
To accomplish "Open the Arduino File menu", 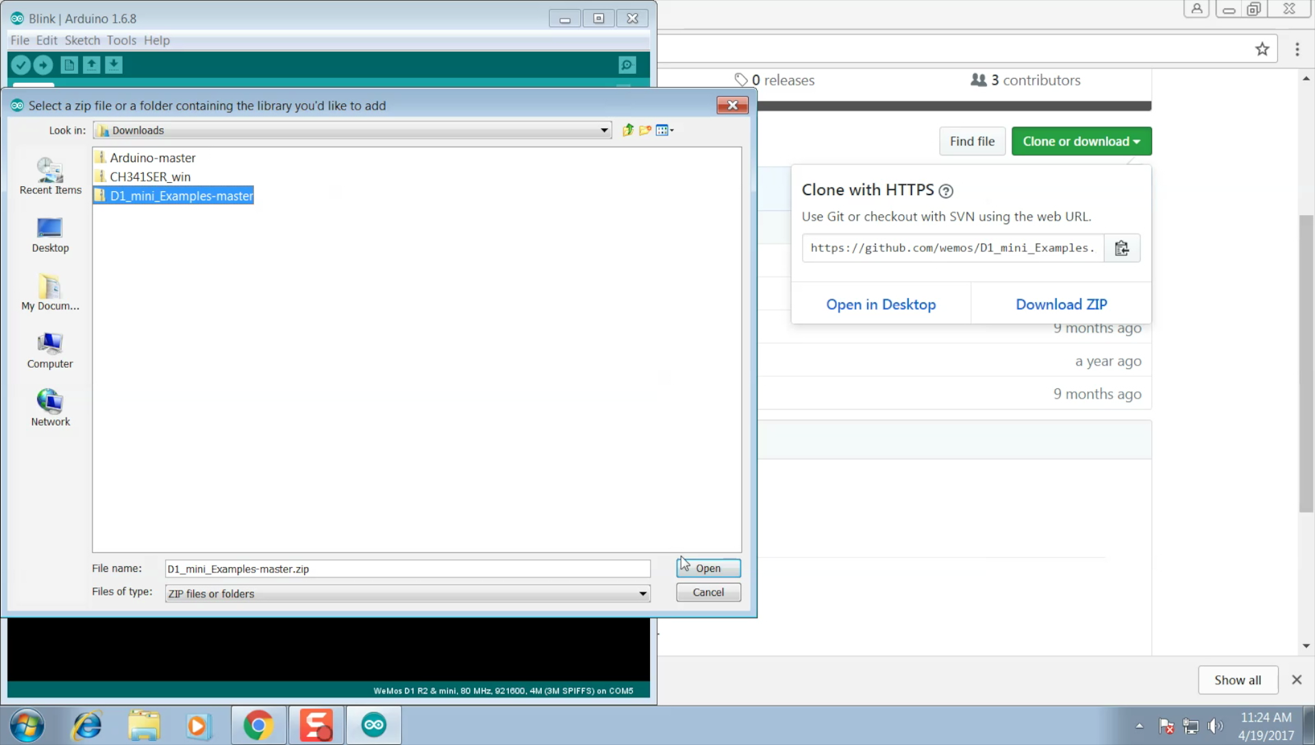I will pyautogui.click(x=19, y=40).
